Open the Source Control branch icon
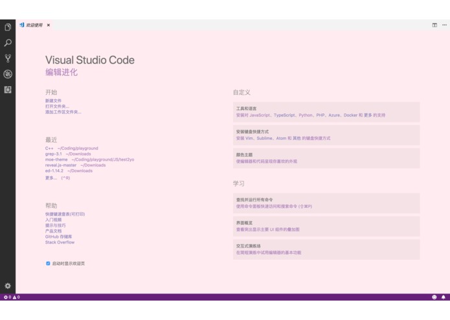The image size is (450, 320). tap(8, 58)
